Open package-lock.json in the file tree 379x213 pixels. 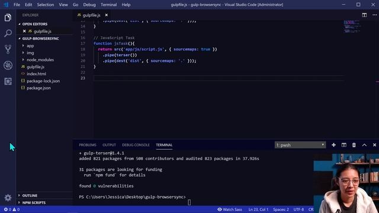click(x=43, y=81)
